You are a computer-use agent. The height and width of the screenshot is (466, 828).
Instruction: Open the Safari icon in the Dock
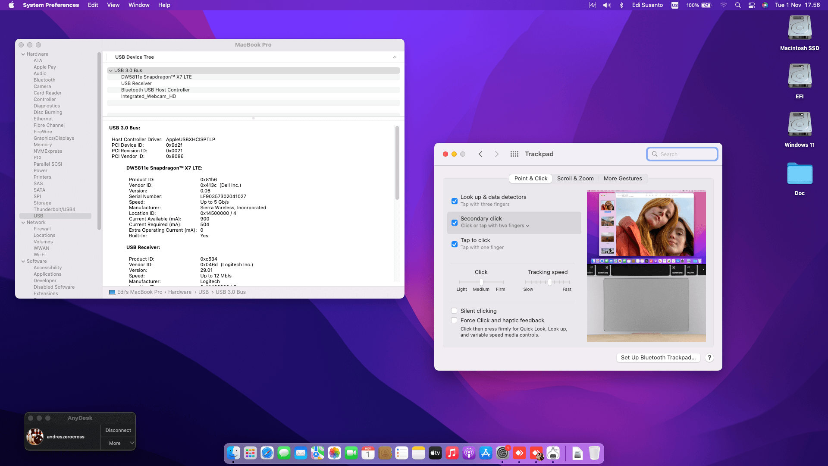tap(267, 453)
